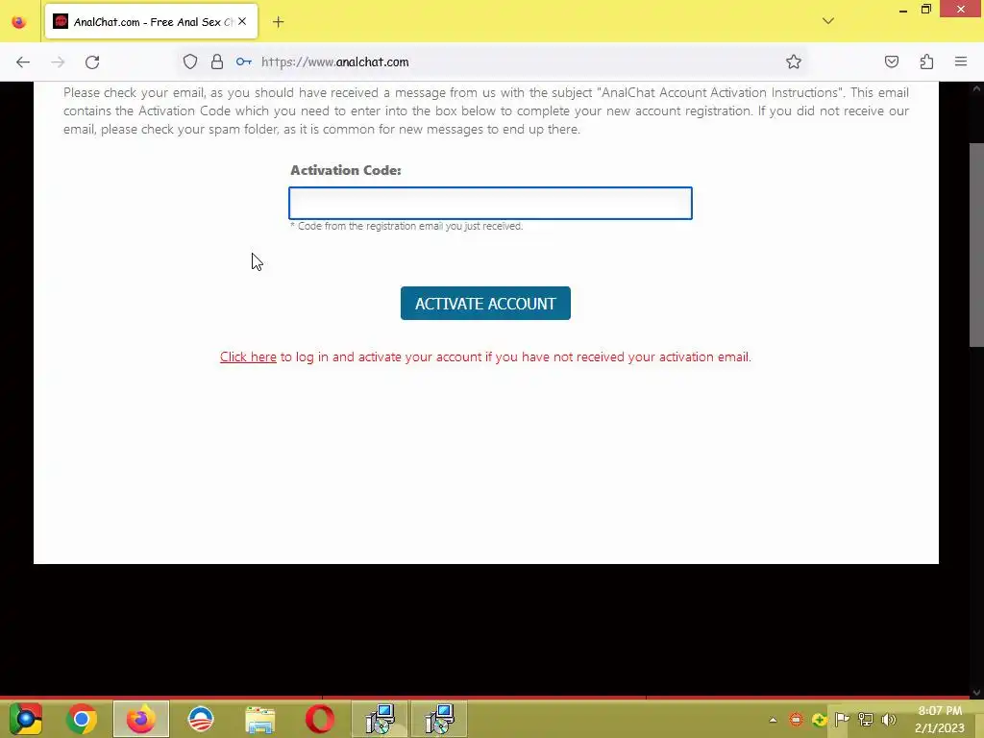
Task: Open the Save to Pocket icon
Action: pos(891,61)
